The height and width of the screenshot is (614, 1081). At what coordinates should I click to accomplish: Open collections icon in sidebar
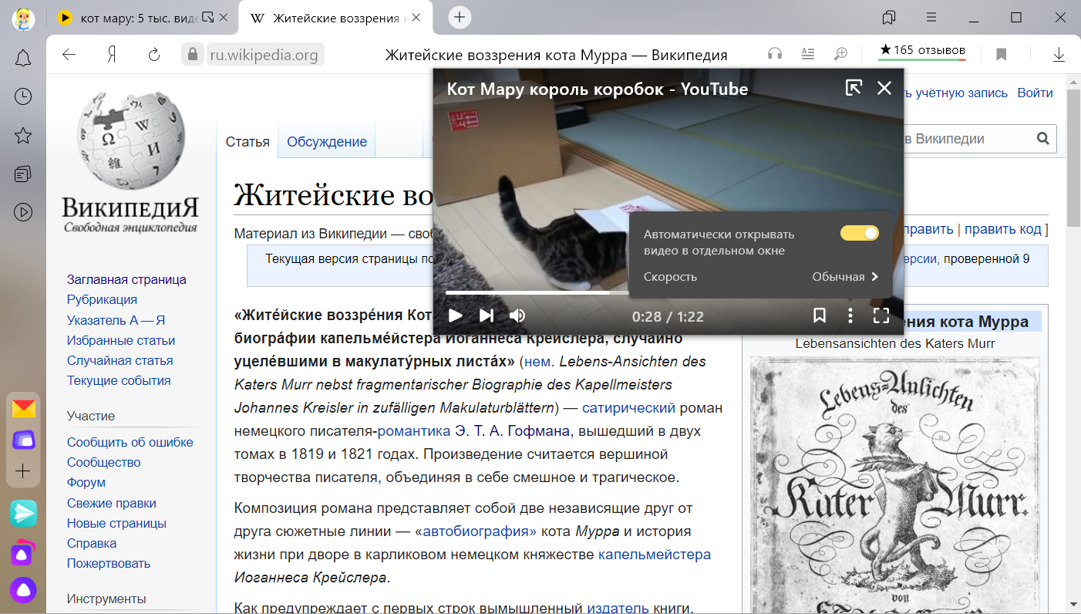(23, 174)
